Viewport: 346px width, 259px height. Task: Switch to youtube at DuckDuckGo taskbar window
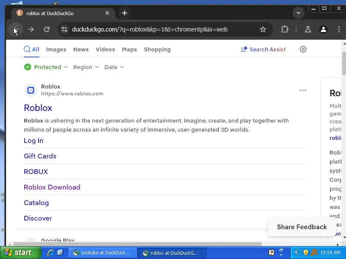102,253
